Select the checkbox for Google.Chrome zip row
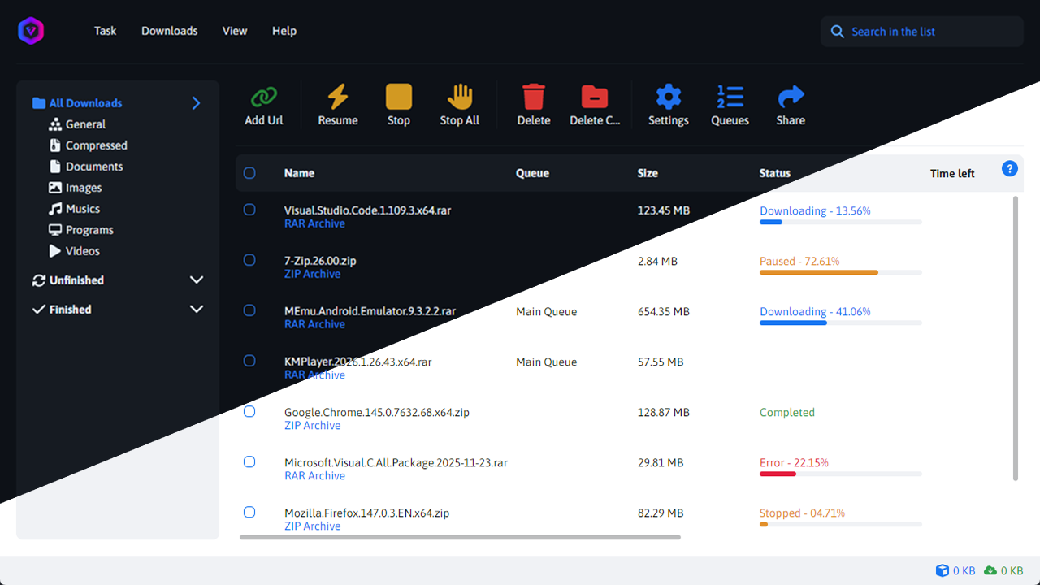The image size is (1040, 585). tap(249, 412)
